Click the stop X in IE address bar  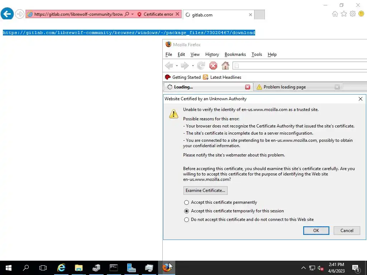[177, 14]
